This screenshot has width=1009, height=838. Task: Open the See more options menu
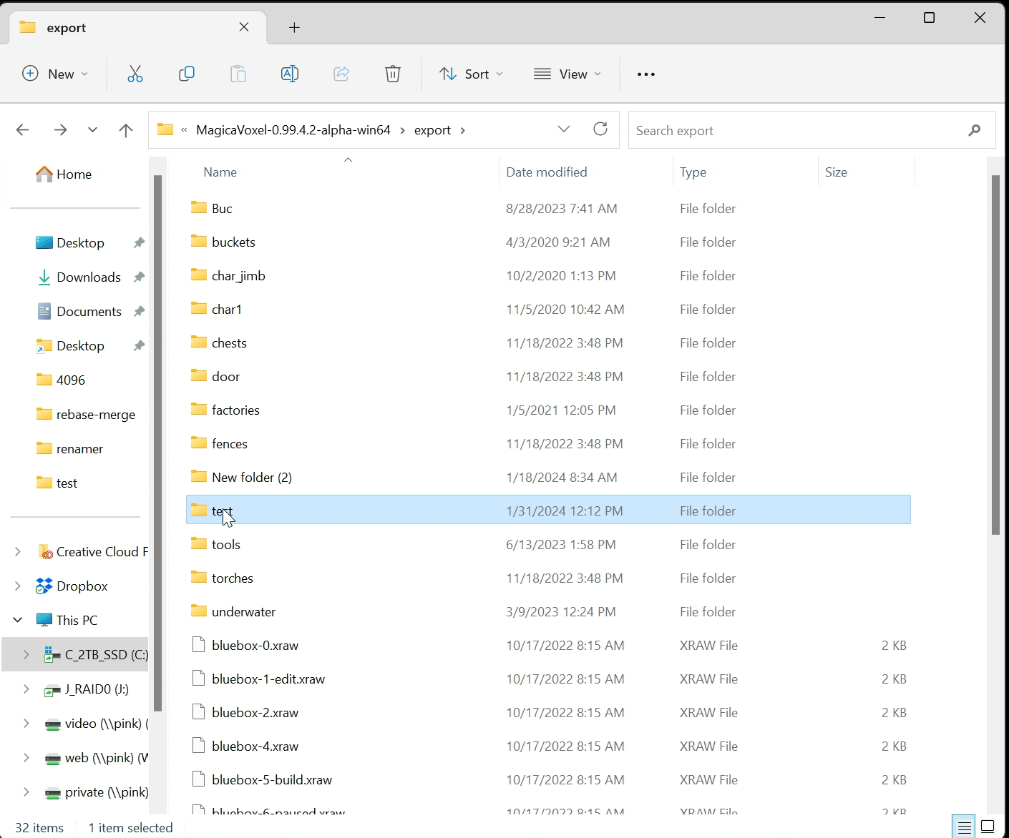tap(645, 74)
